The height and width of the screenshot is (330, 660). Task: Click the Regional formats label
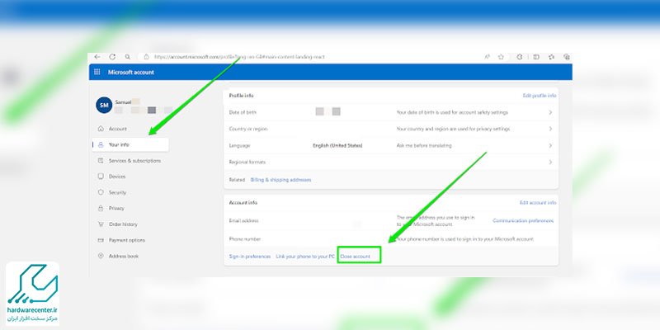point(247,162)
